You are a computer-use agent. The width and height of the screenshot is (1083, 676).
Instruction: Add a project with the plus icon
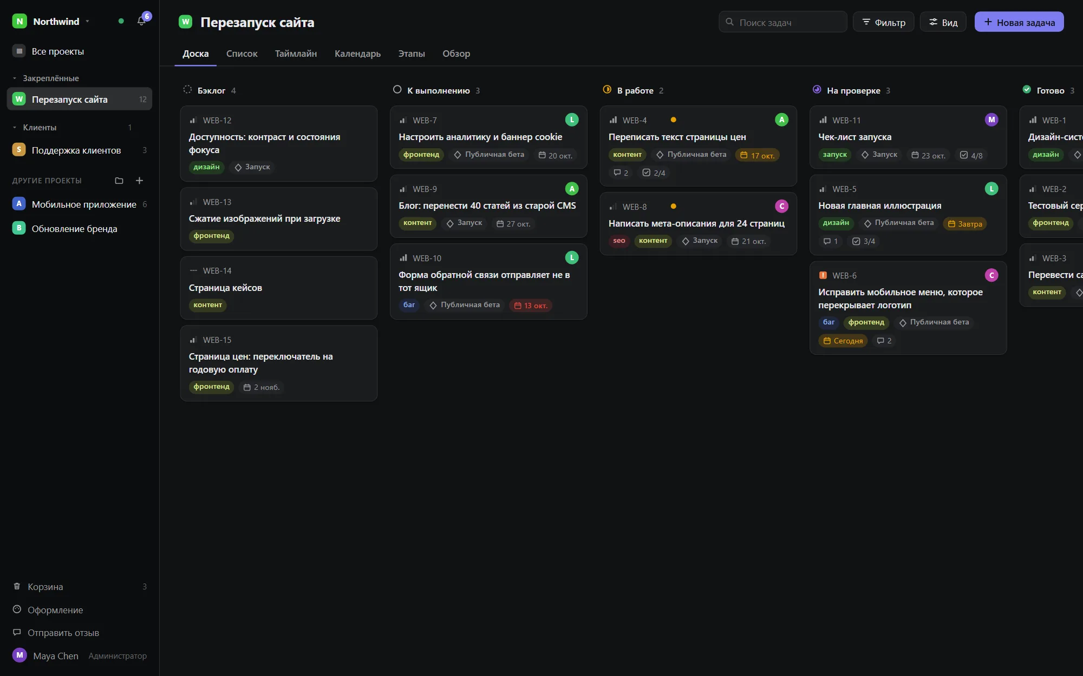pos(139,181)
